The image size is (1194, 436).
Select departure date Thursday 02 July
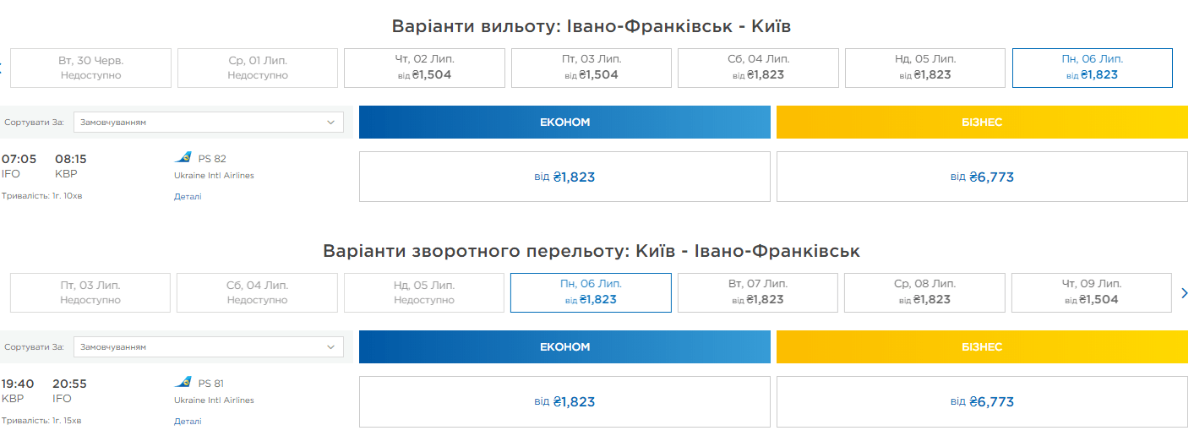coord(424,68)
